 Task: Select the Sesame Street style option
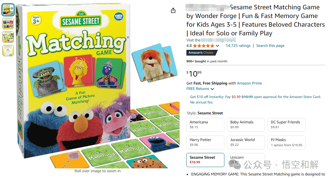coord(205,160)
